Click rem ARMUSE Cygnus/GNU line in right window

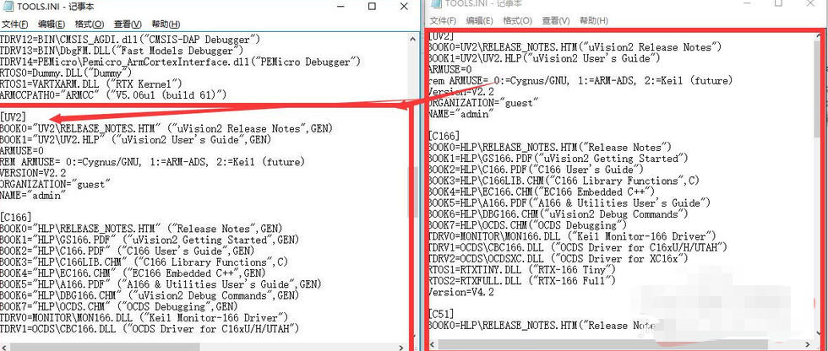(580, 81)
